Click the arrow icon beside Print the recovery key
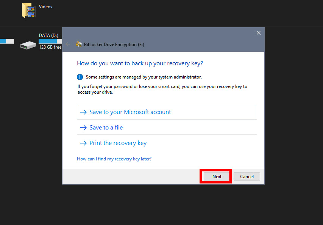The height and width of the screenshot is (225, 323). (83, 143)
